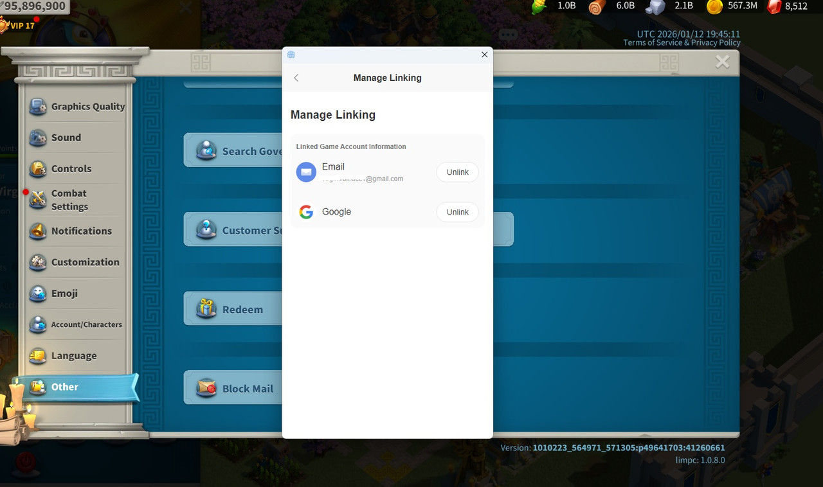The height and width of the screenshot is (487, 823).
Task: Click the food corn resource icon
Action: (x=539, y=6)
